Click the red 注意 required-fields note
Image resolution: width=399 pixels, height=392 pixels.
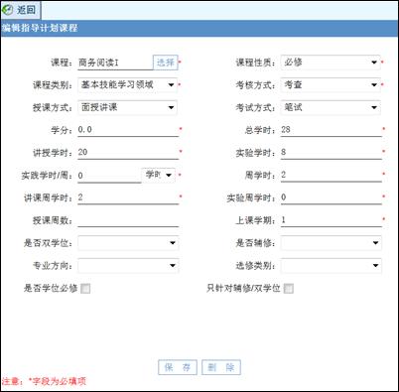44,381
